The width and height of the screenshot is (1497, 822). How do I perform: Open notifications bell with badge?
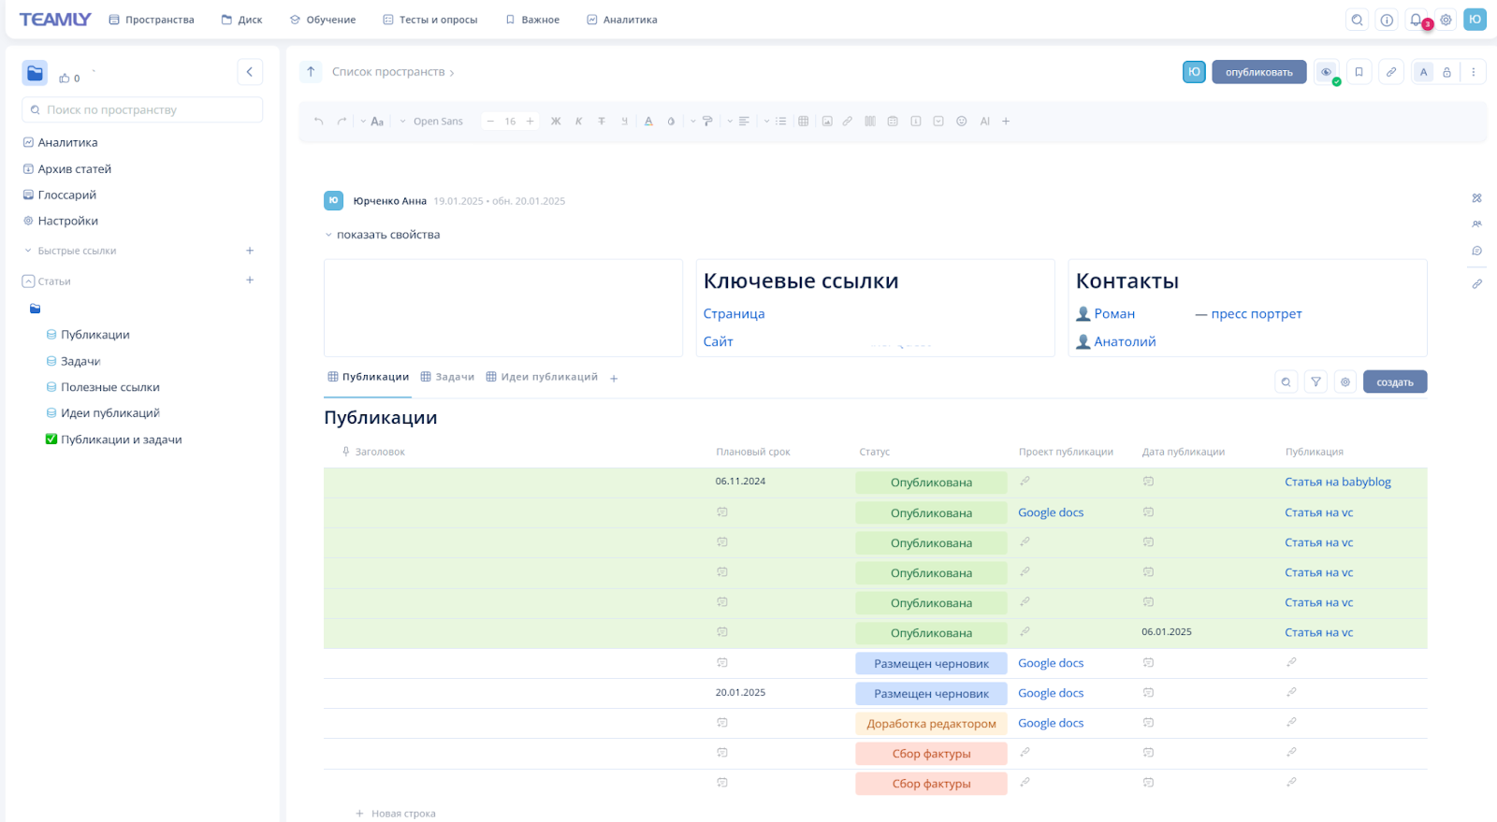click(x=1417, y=20)
